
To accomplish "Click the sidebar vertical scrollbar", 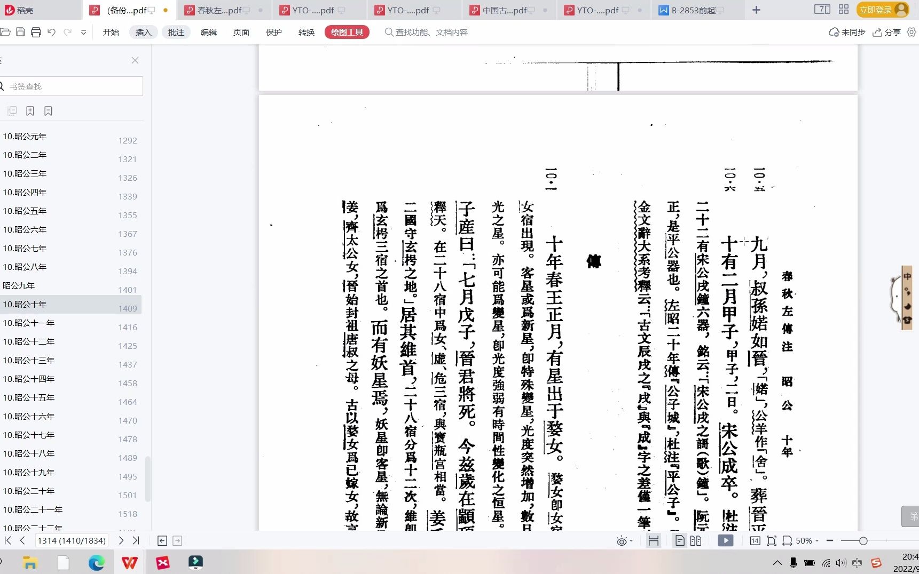I will pos(148,478).
